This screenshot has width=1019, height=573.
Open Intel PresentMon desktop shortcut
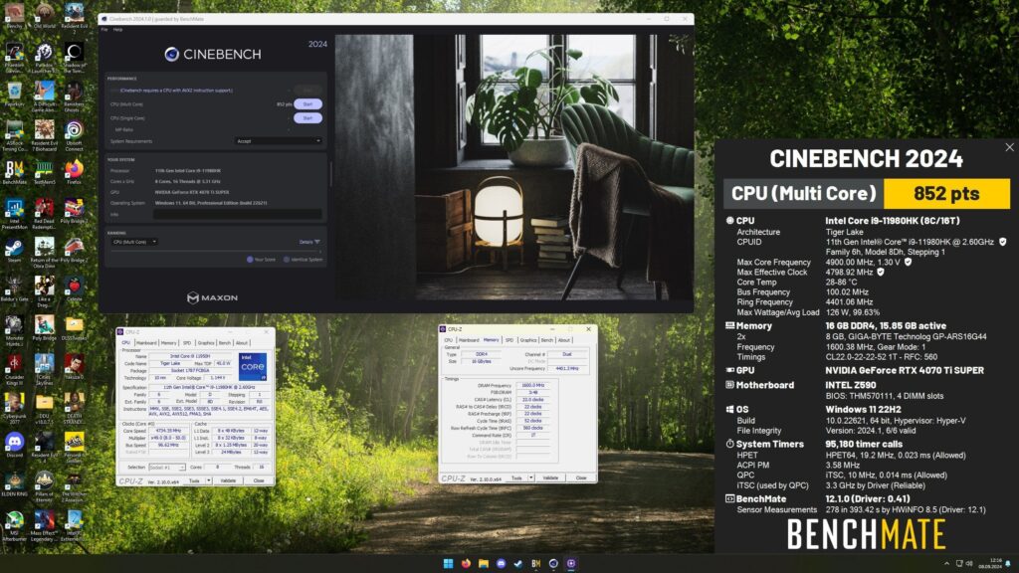[x=14, y=213]
